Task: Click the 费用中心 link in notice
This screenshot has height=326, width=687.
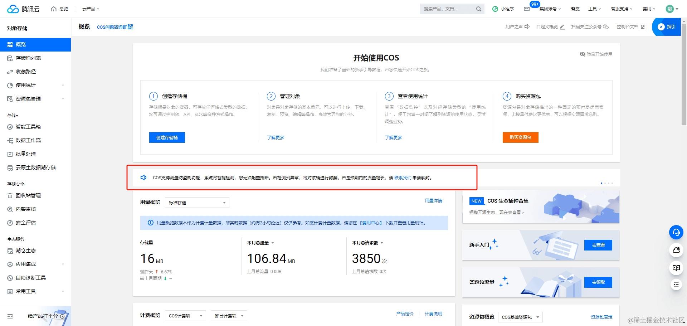Action: pyautogui.click(x=371, y=223)
